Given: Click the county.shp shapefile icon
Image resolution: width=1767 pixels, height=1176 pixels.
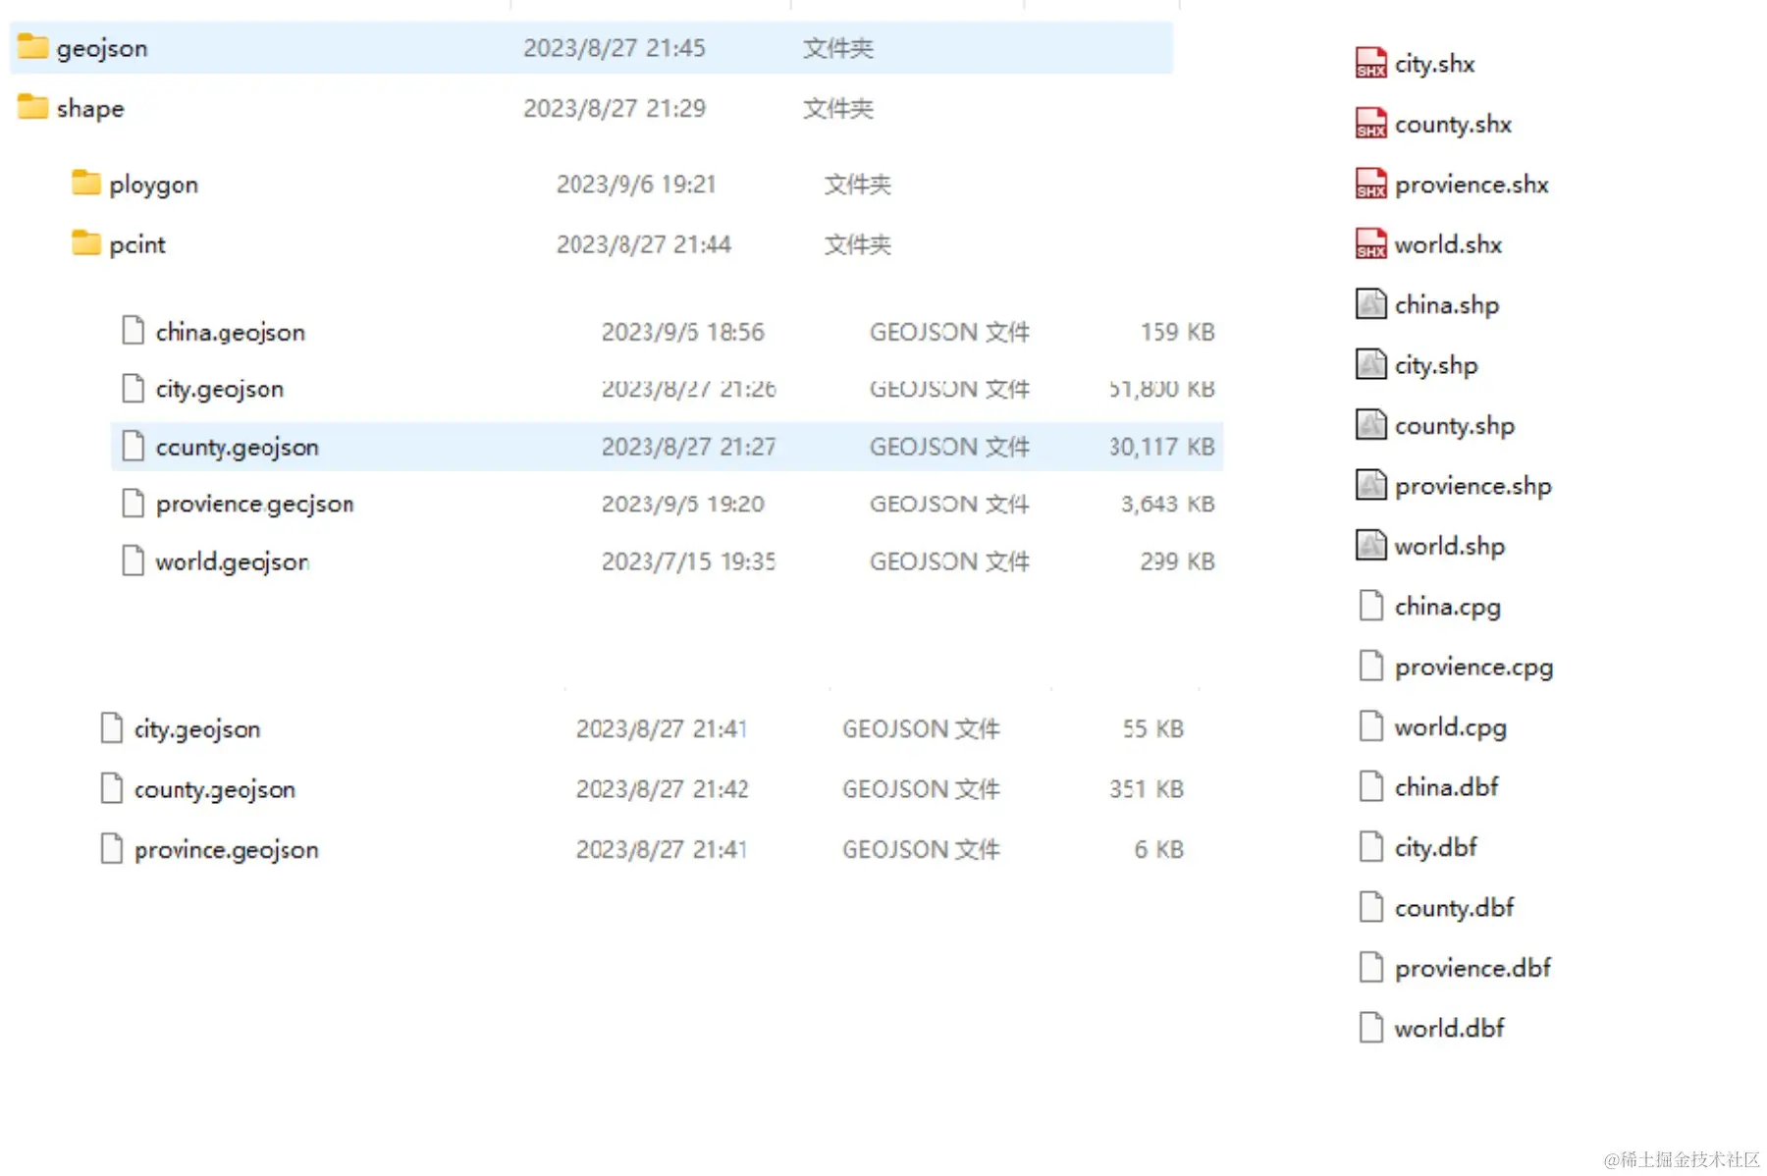Looking at the screenshot, I should [1371, 425].
